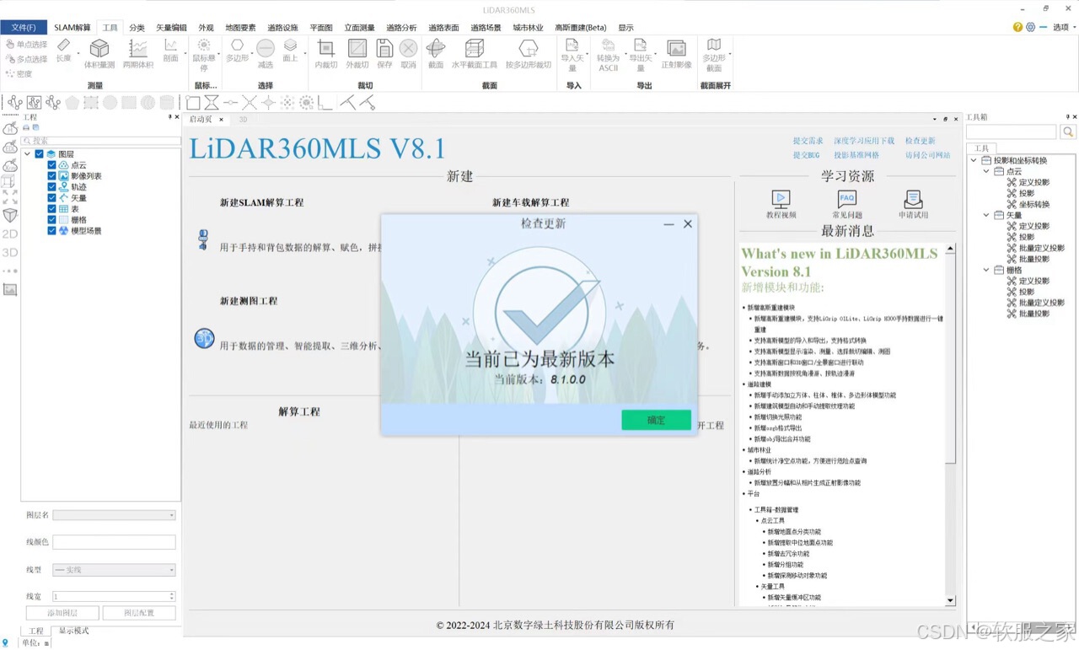Collapse 投影和坐标转换 in the toolbox
The height and width of the screenshot is (650, 1079).
(974, 160)
